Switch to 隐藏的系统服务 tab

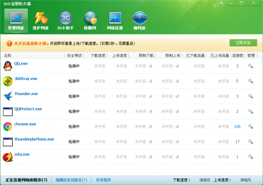pos(72,180)
